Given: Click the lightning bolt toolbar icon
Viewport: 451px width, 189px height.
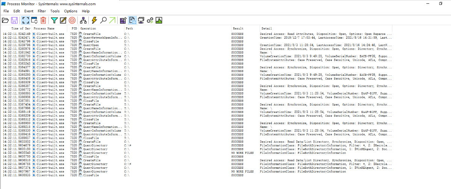Looking at the screenshot, I should coord(94,20).
